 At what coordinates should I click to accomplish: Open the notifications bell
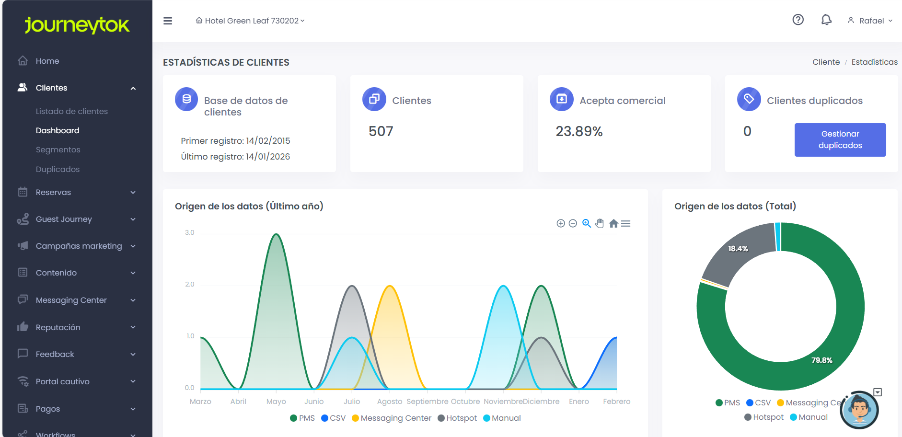[826, 20]
